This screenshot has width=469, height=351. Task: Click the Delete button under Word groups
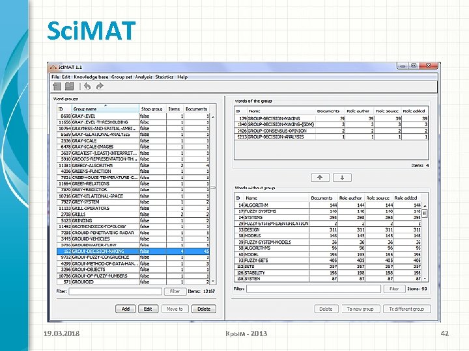pyautogui.click(x=204, y=309)
